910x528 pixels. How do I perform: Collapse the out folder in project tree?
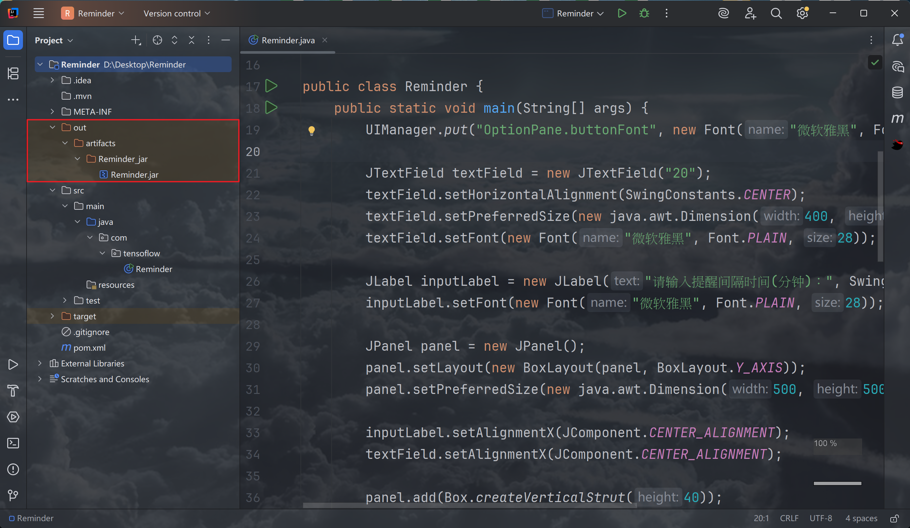pyautogui.click(x=53, y=127)
